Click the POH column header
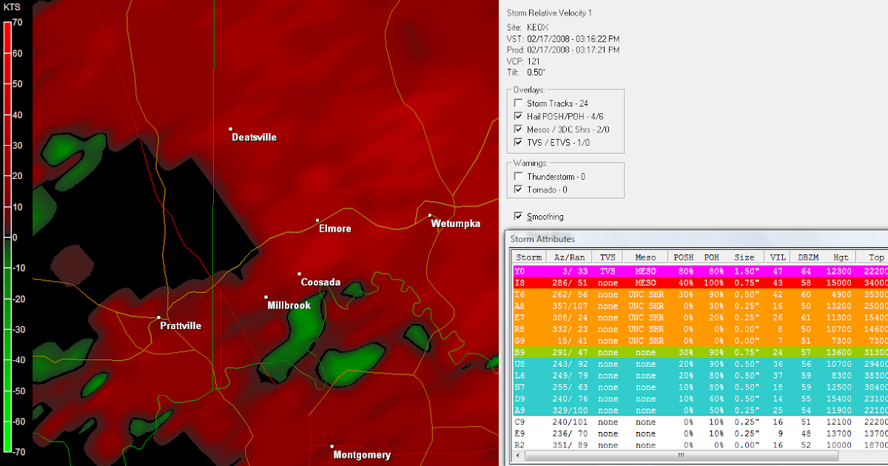The image size is (888, 466). pyautogui.click(x=712, y=257)
